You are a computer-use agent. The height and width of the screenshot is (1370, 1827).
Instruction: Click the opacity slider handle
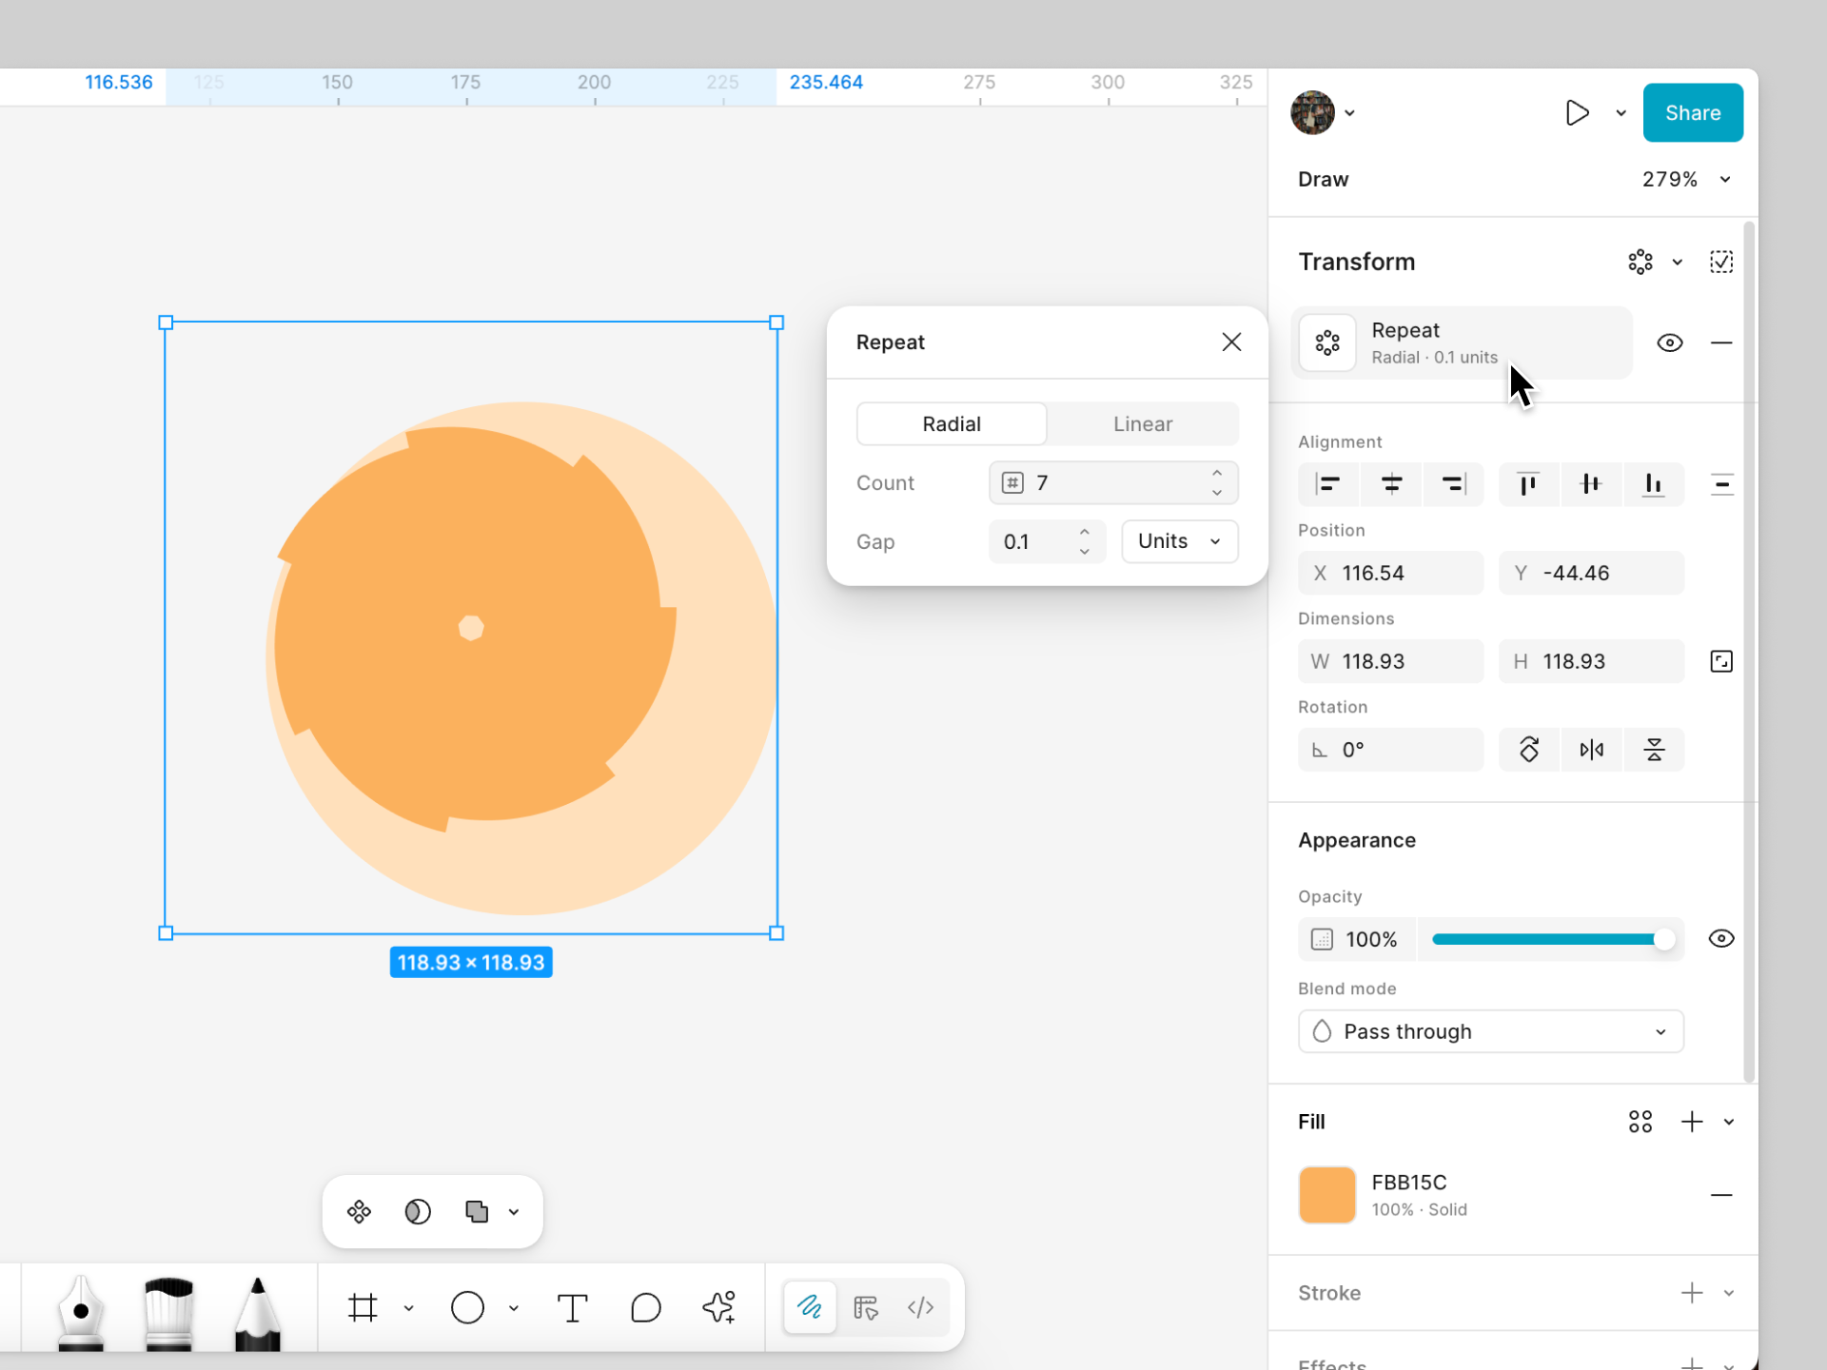[1663, 939]
